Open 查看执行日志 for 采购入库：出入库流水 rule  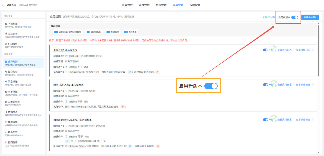click(x=284, y=50)
